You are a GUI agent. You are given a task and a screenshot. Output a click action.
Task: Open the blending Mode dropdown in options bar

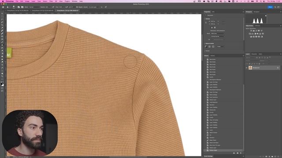click(34, 7)
